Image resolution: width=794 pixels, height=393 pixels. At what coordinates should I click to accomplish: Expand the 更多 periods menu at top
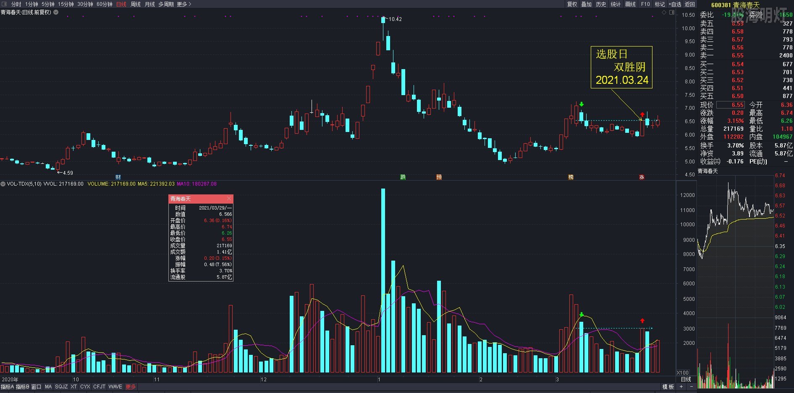click(x=184, y=4)
